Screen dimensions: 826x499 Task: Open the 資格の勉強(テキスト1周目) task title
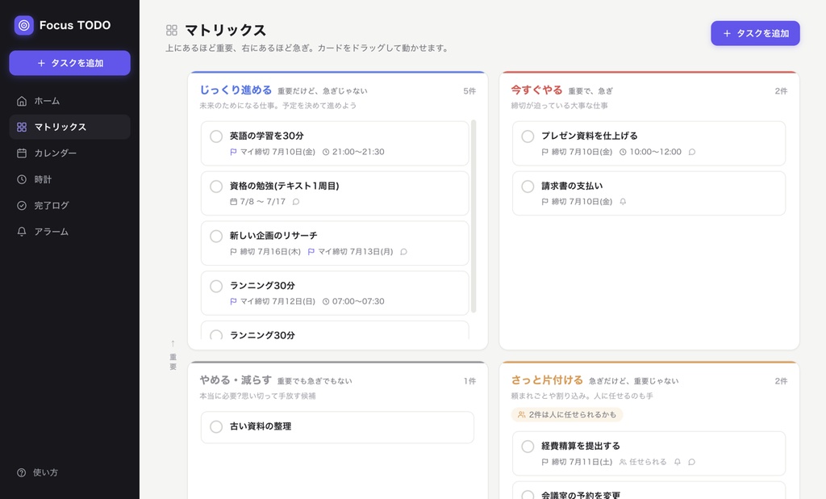285,187
